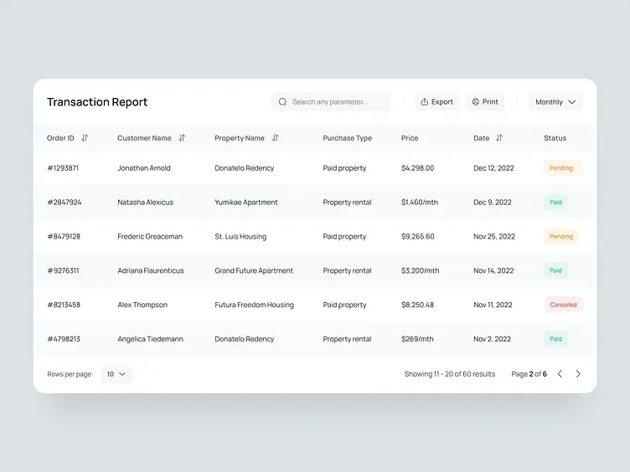Click Donatelo Redency in Angelica Tiedemann row
This screenshot has width=630, height=472.
[245, 339]
